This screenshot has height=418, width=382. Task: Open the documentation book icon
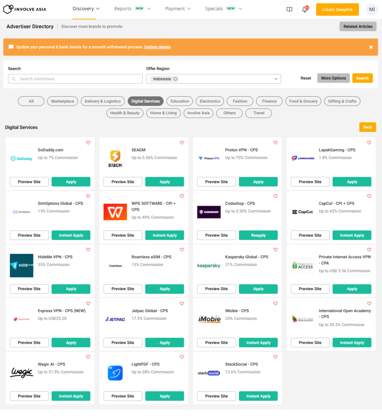point(289,9)
